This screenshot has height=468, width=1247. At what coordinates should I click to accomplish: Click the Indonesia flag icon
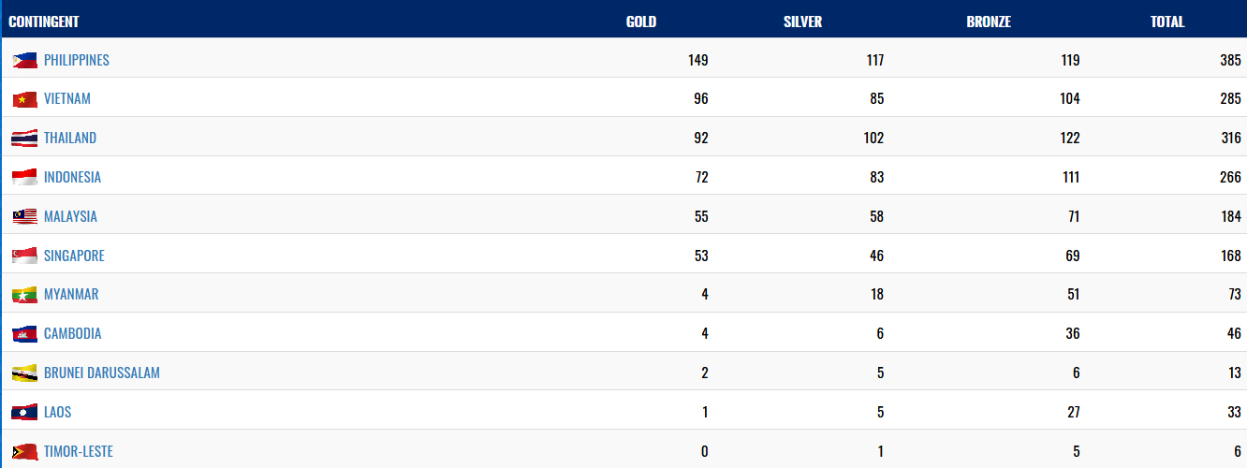coord(25,178)
